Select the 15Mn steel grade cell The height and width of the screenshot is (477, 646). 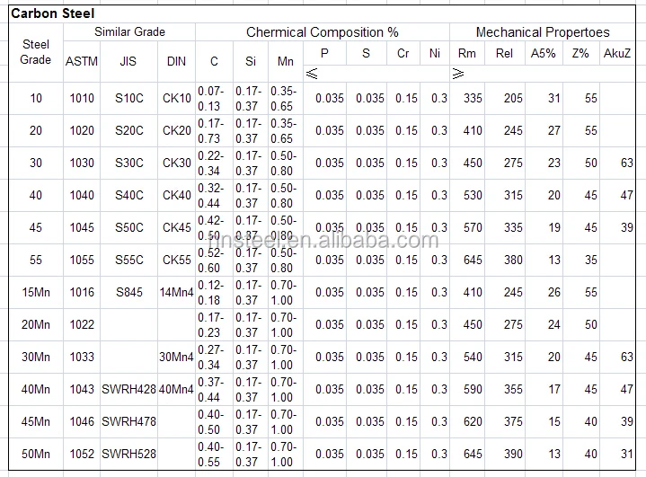pyautogui.click(x=36, y=293)
